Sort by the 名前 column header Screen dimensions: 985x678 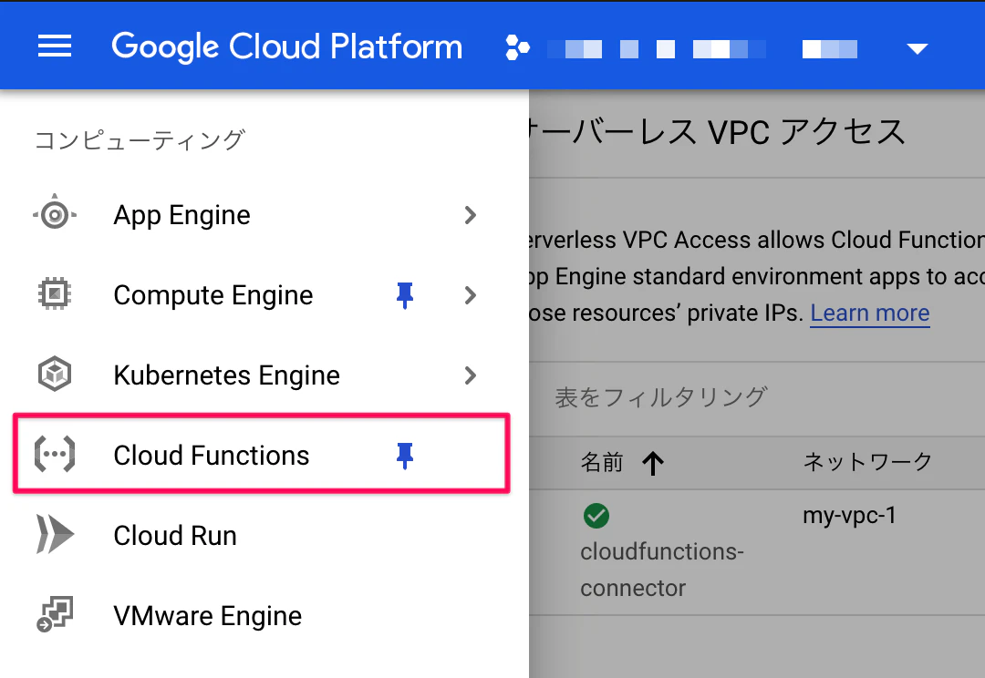[602, 462]
